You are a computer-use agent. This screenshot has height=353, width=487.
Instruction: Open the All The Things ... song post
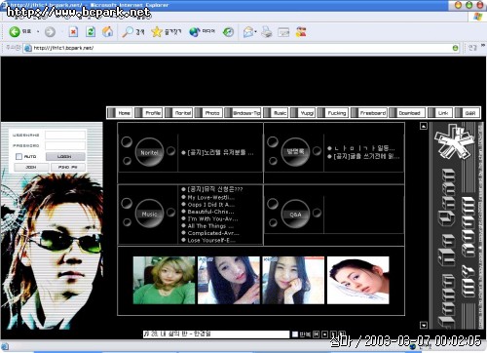tap(210, 226)
